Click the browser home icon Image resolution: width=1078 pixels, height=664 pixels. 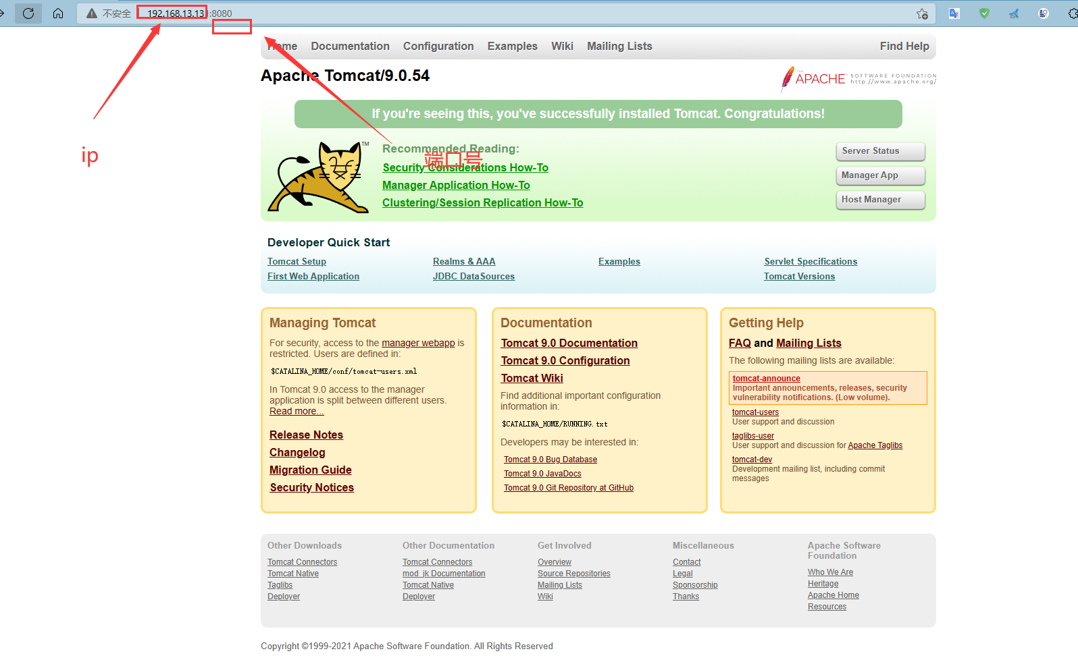pos(58,13)
